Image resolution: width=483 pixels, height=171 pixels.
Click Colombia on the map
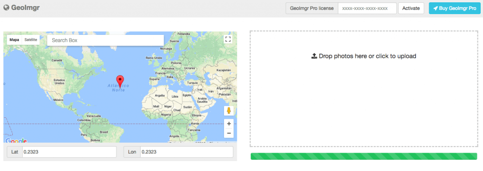click(83, 120)
